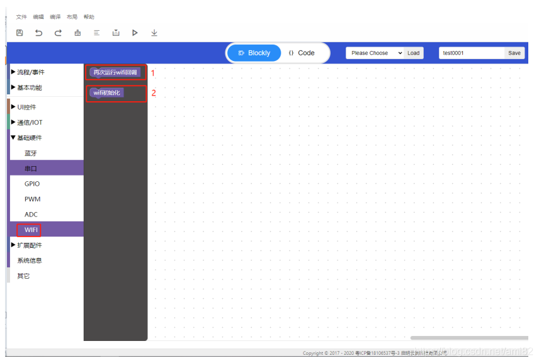Select the PWM tree item

(47, 199)
